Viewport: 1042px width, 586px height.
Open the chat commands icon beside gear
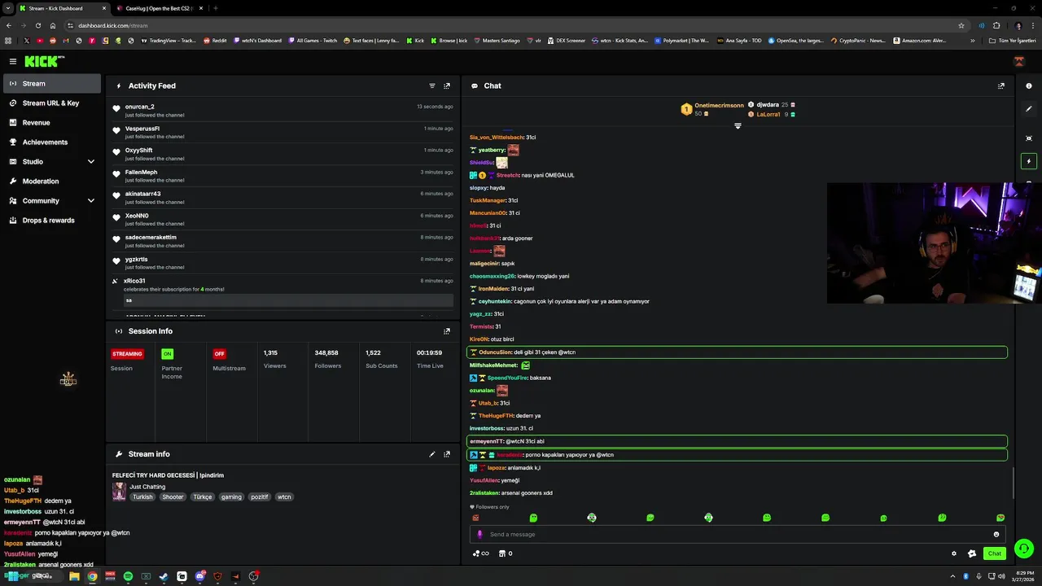[972, 553]
